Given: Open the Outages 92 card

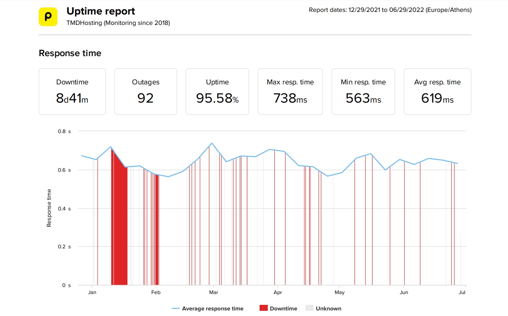Looking at the screenshot, I should 146,91.
